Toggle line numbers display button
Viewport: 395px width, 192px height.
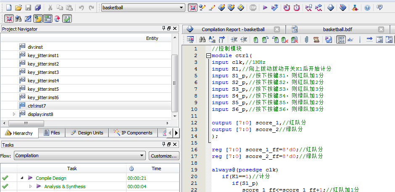click(341, 39)
